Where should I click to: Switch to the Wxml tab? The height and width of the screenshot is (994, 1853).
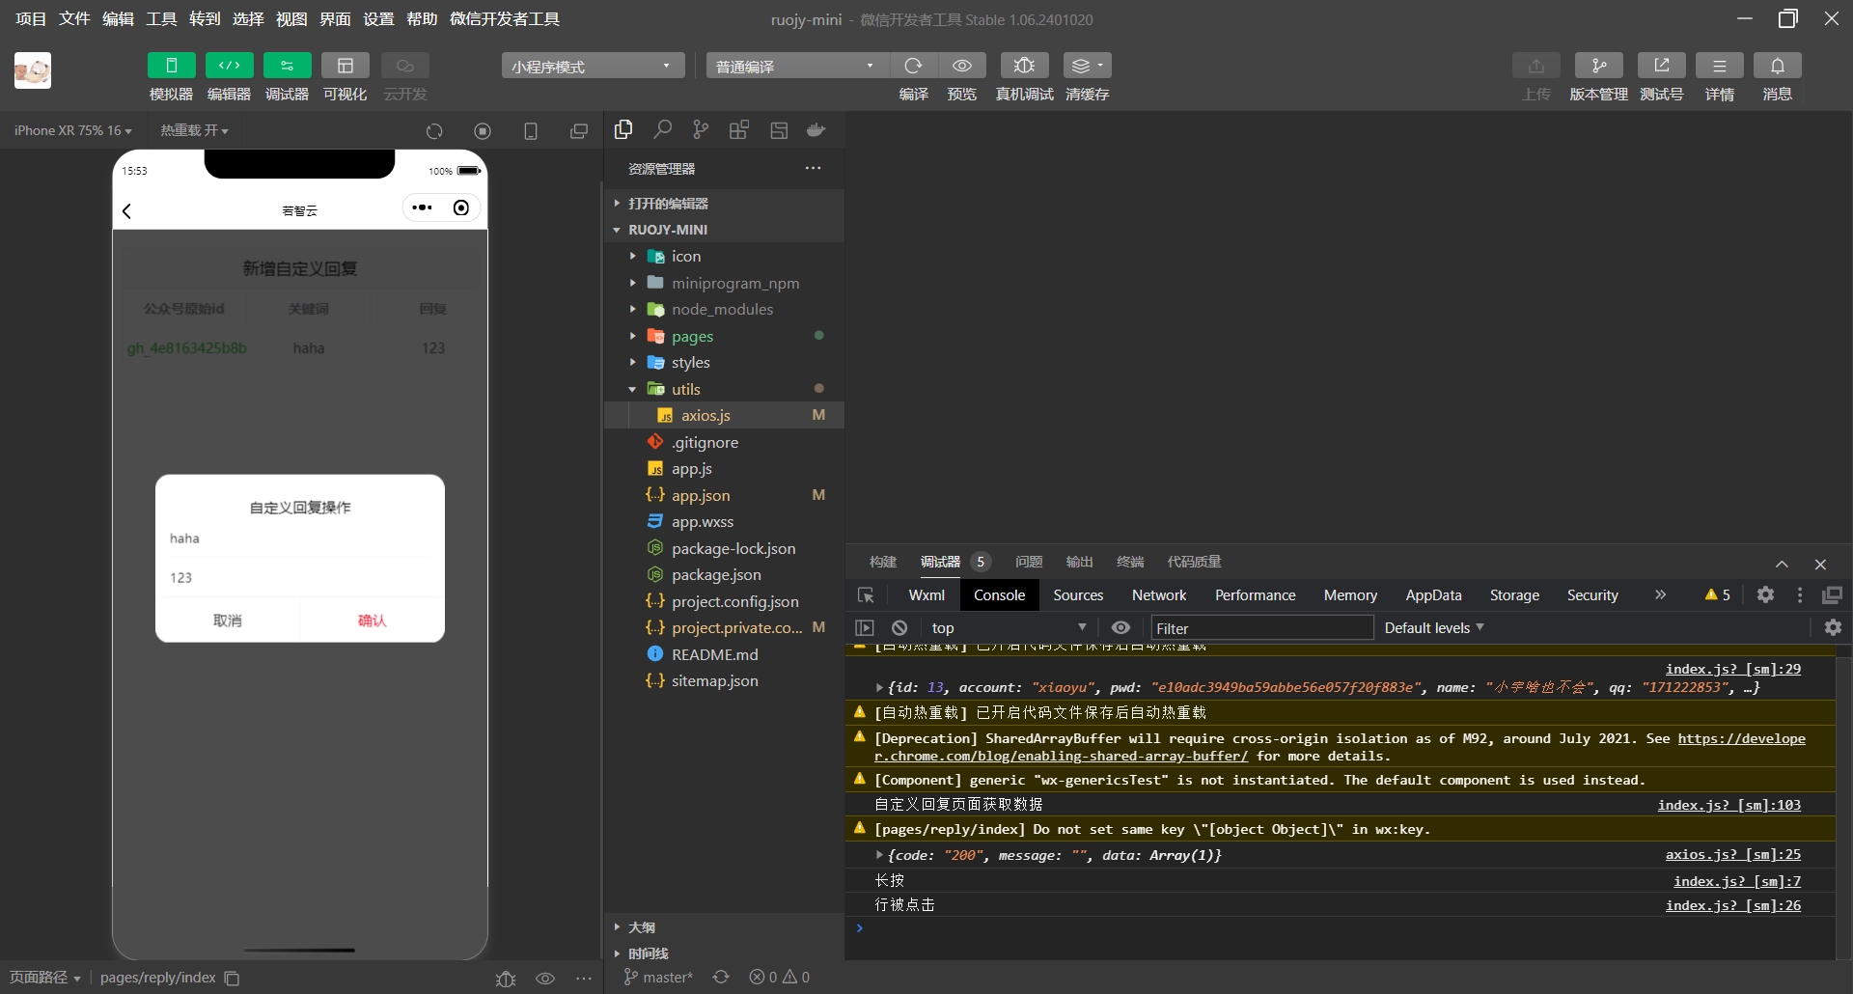pyautogui.click(x=926, y=595)
